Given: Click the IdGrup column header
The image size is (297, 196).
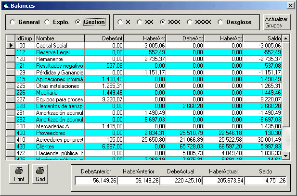Looking at the screenshot, I should pyautogui.click(x=25, y=38).
